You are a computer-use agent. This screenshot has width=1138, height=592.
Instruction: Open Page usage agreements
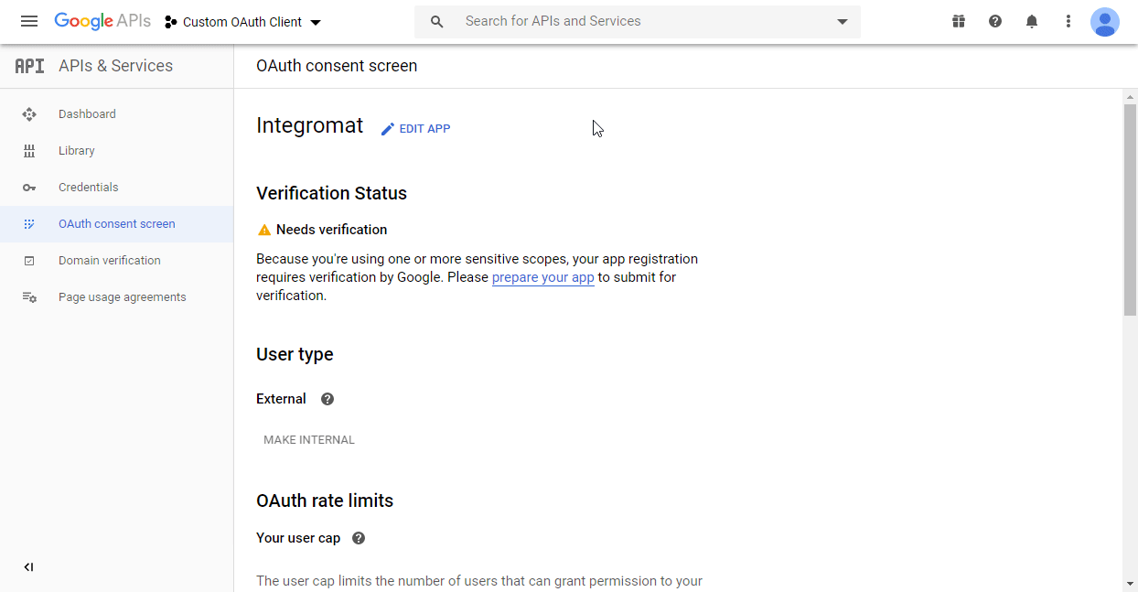122,296
